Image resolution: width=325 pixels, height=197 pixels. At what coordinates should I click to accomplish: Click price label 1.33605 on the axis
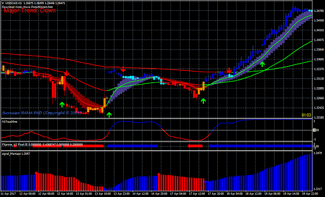pos(319,59)
